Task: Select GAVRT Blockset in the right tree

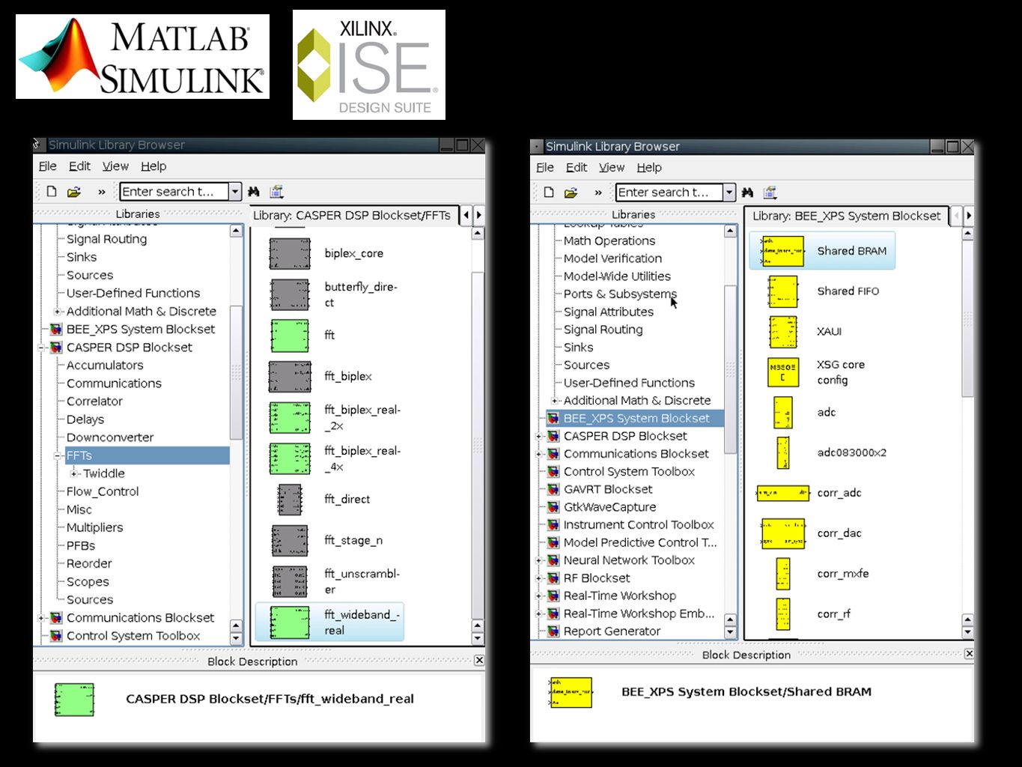Action: click(608, 489)
